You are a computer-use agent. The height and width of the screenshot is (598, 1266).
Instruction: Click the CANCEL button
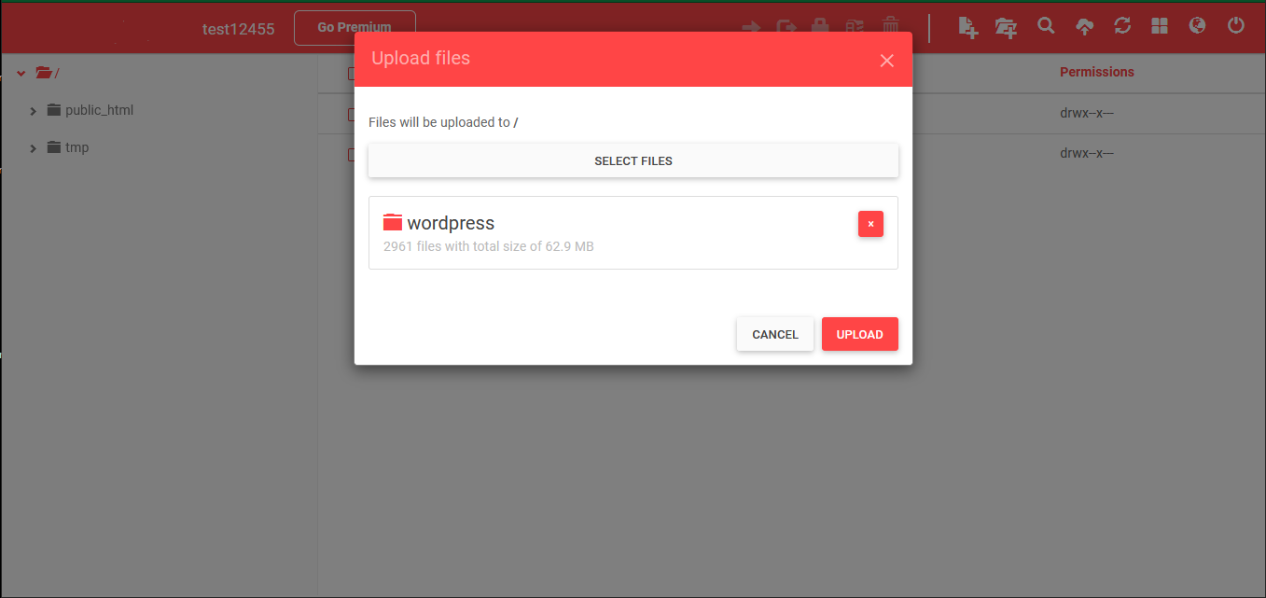(775, 334)
